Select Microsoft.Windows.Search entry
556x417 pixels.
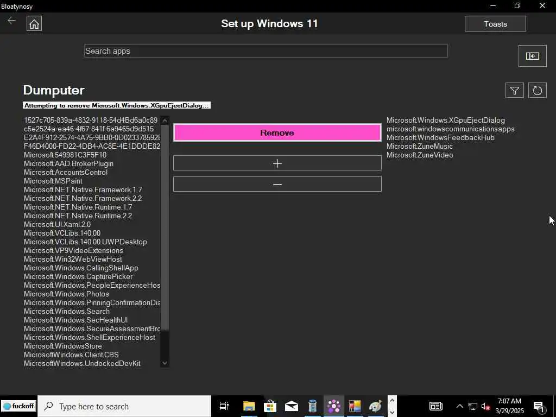67,311
